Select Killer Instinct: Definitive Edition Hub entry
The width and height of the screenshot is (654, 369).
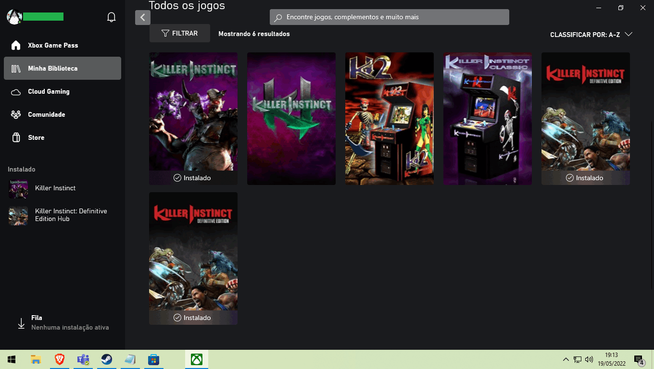[63, 215]
